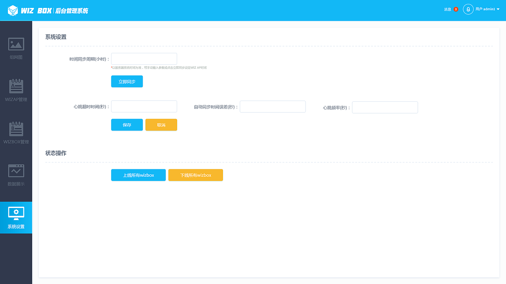
Task: Click the WIZ BOX cube logo
Action: pyautogui.click(x=13, y=11)
